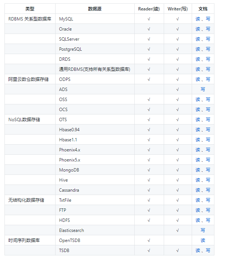Select the MongoDB data source cell
This screenshot has height=261, width=226.
coord(95,170)
